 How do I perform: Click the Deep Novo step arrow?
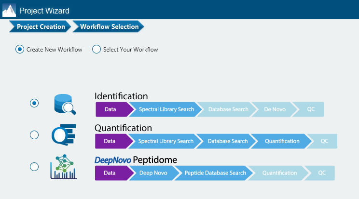point(154,173)
